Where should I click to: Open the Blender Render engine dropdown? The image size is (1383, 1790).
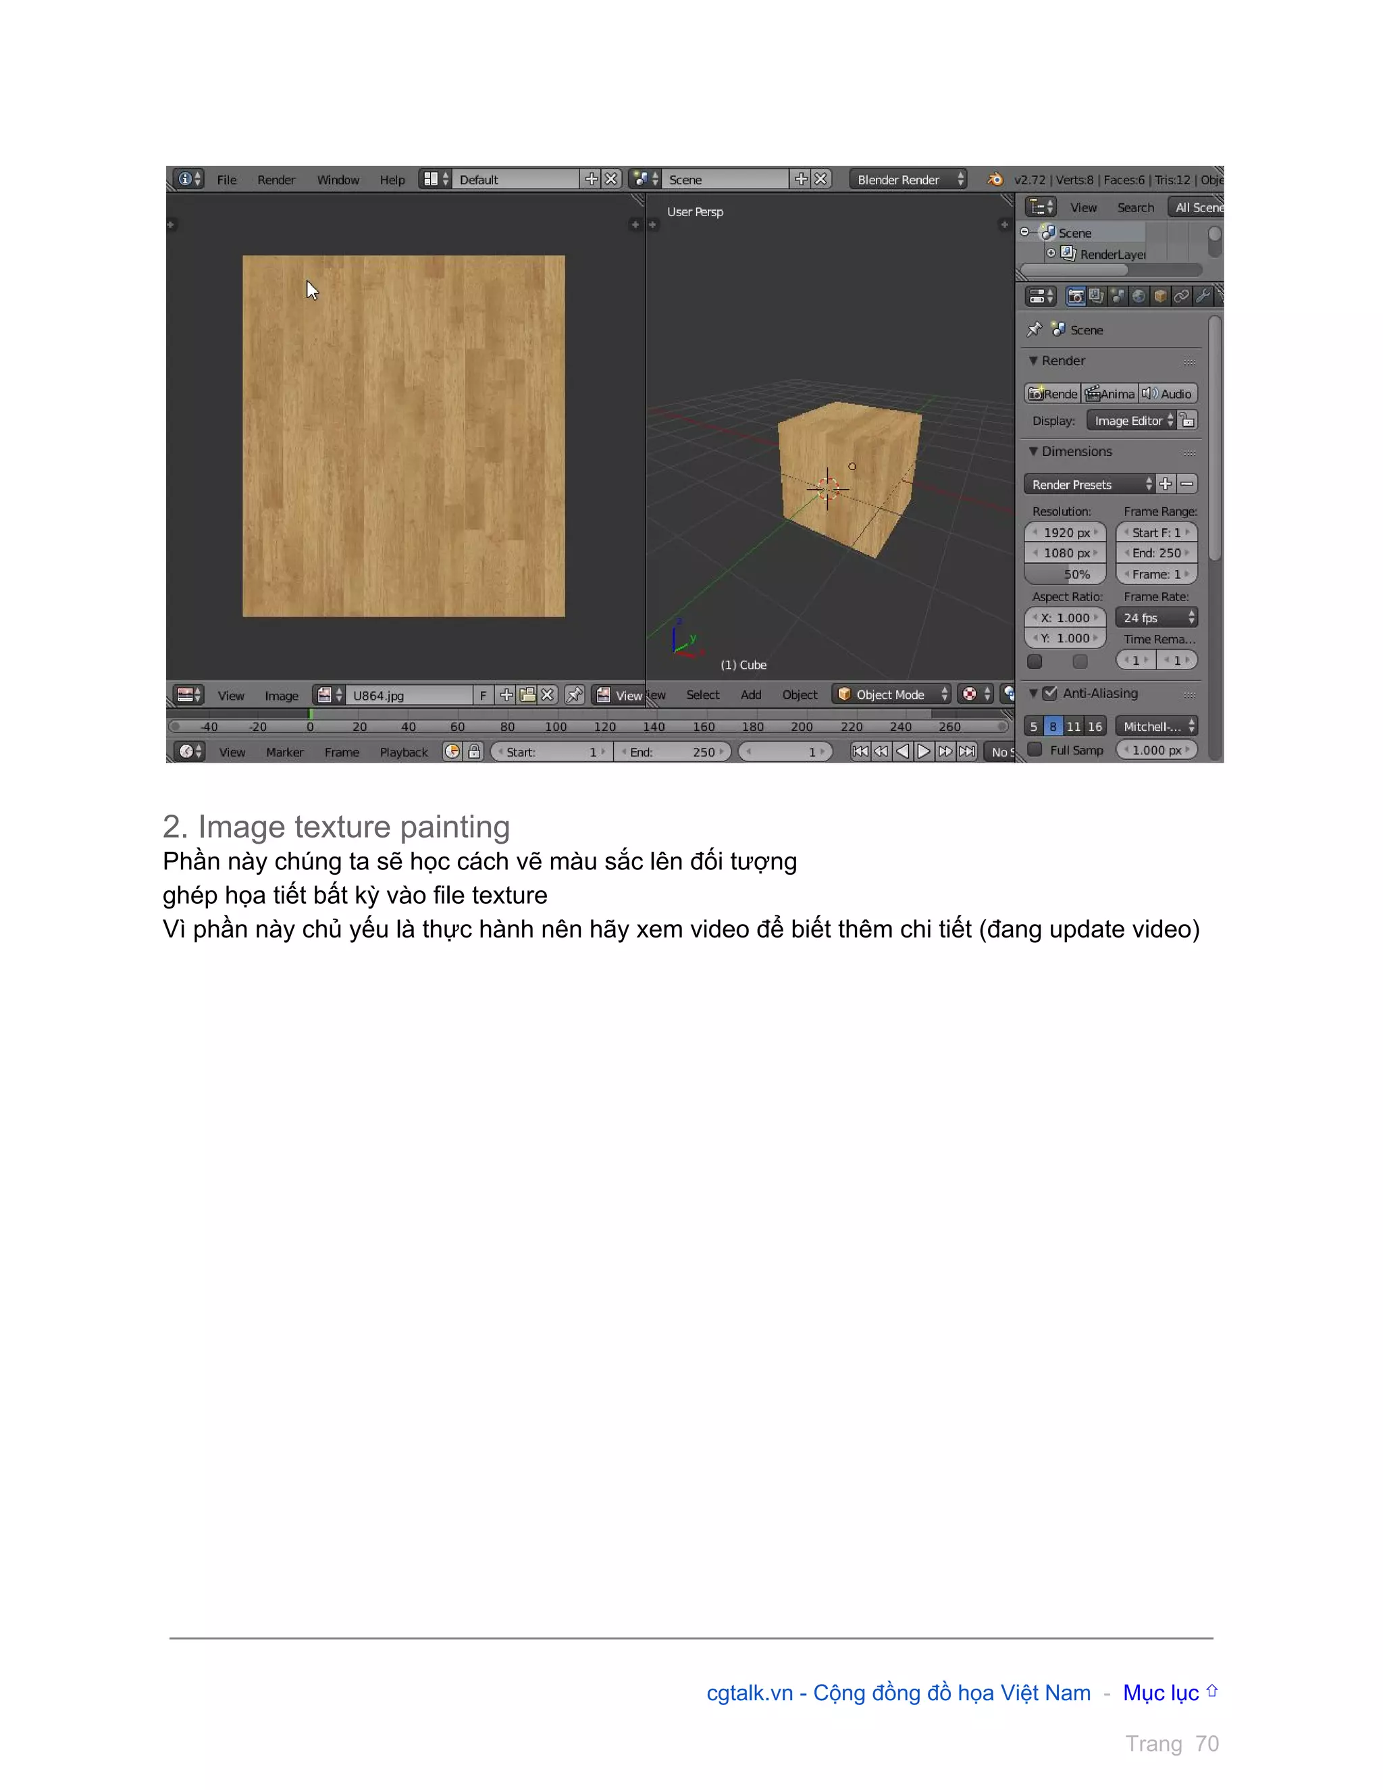(908, 180)
